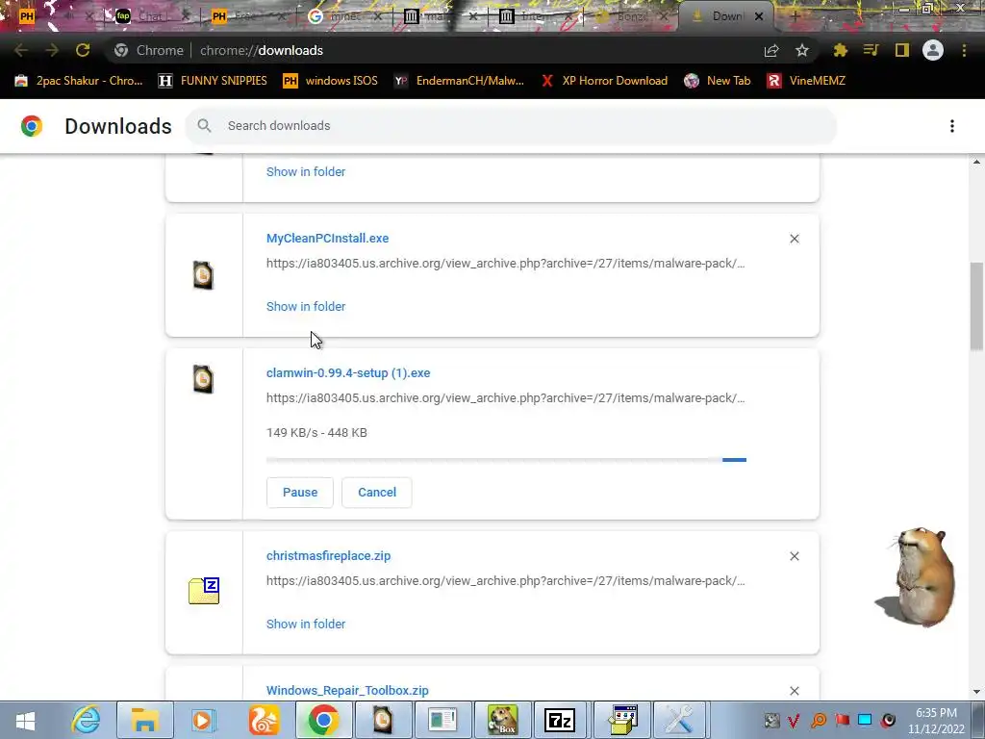Open the 7-Zip taskbar icon

[x=560, y=720]
